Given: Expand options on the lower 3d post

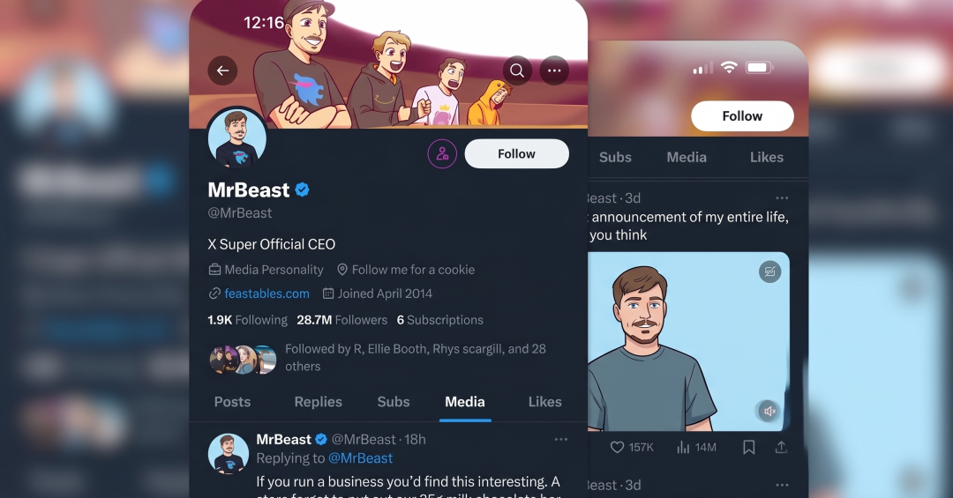Looking at the screenshot, I should 782,485.
